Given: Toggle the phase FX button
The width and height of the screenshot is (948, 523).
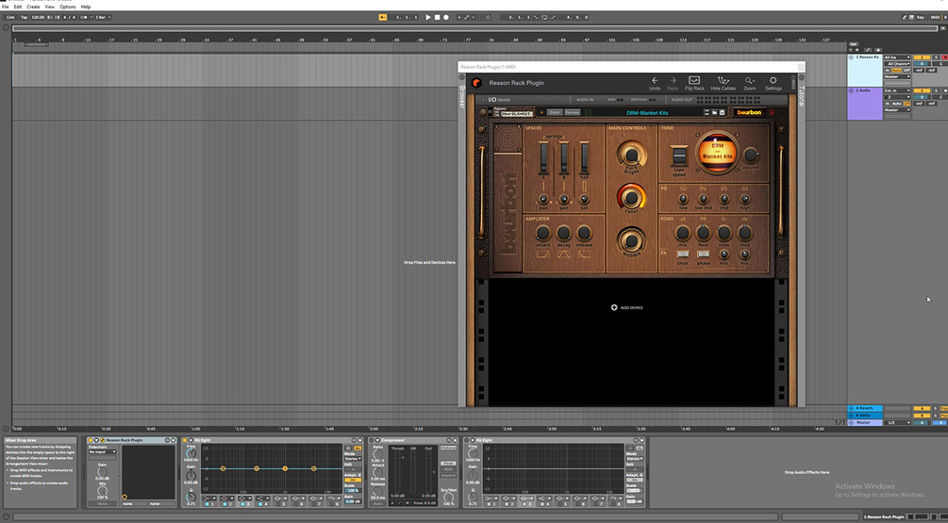Looking at the screenshot, I should coord(703,254).
